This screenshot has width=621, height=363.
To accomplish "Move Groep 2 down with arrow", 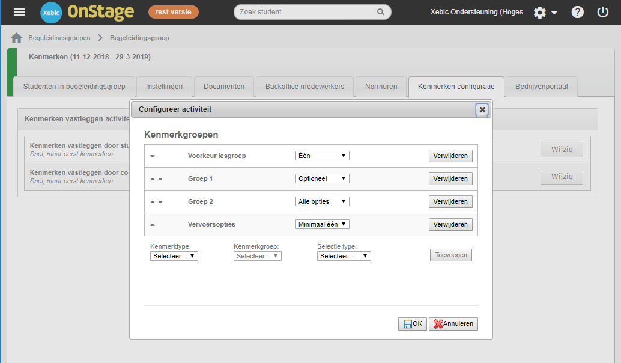I will pos(160,202).
